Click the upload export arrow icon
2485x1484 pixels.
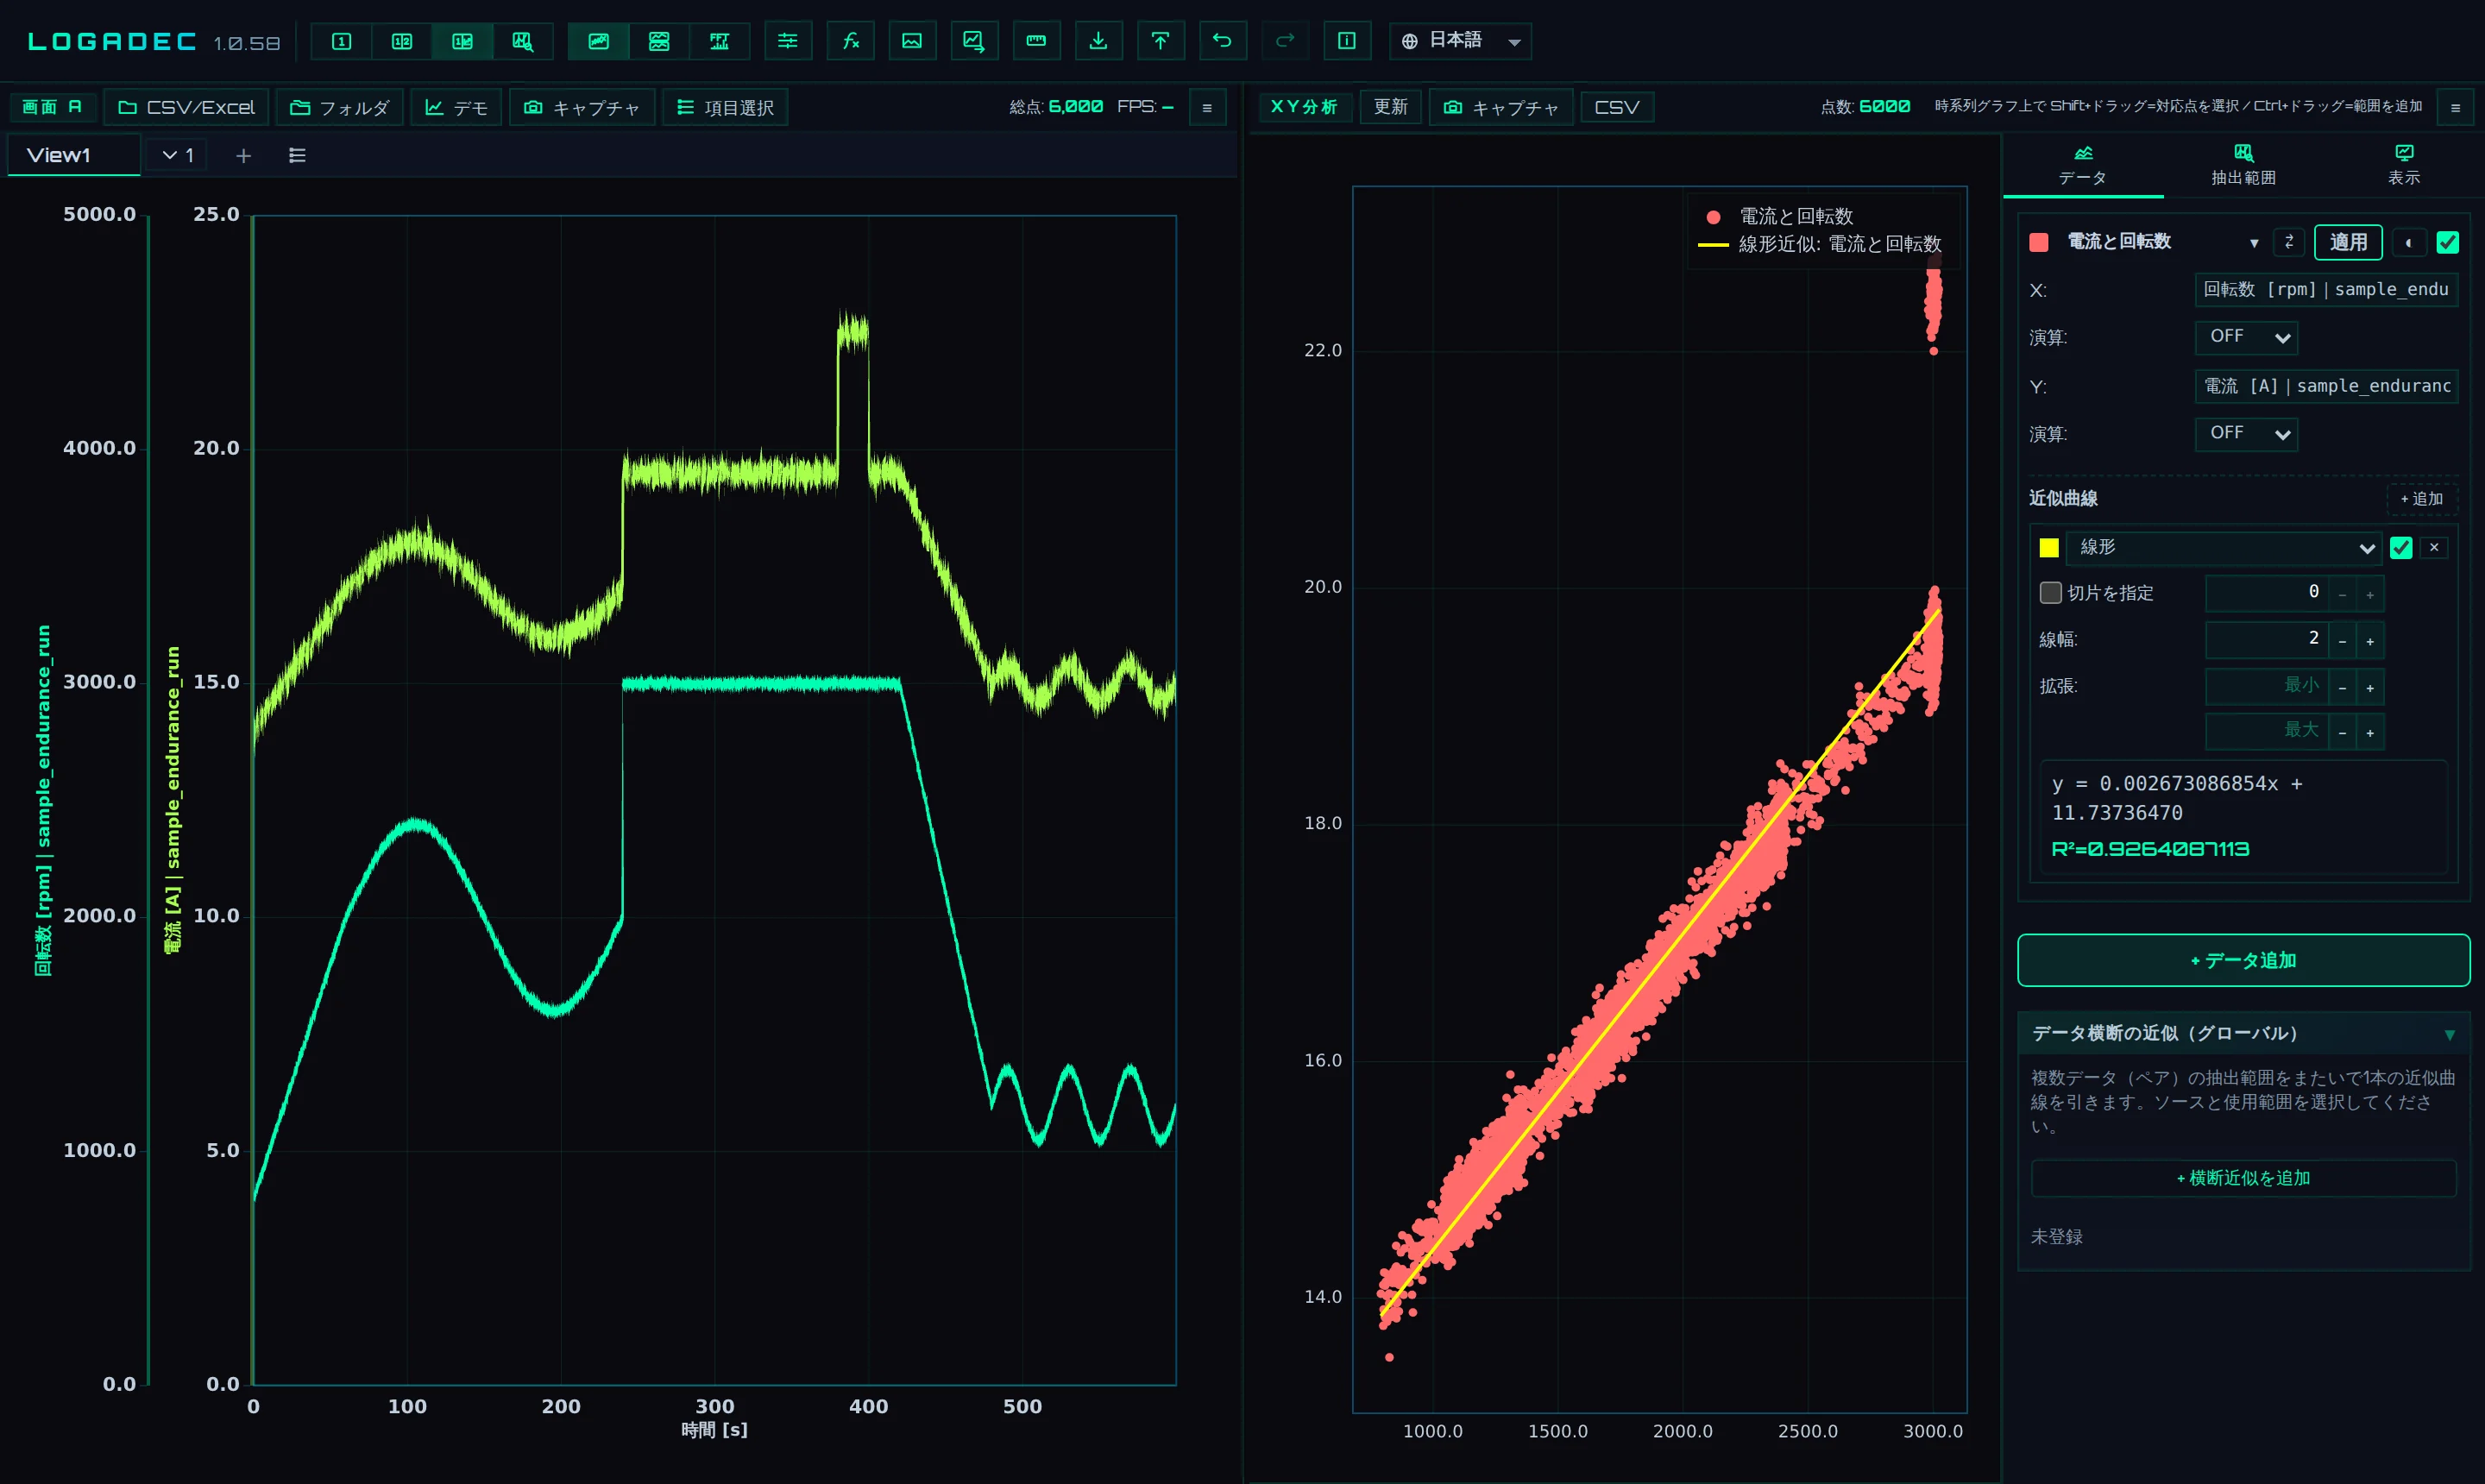[x=1160, y=41]
